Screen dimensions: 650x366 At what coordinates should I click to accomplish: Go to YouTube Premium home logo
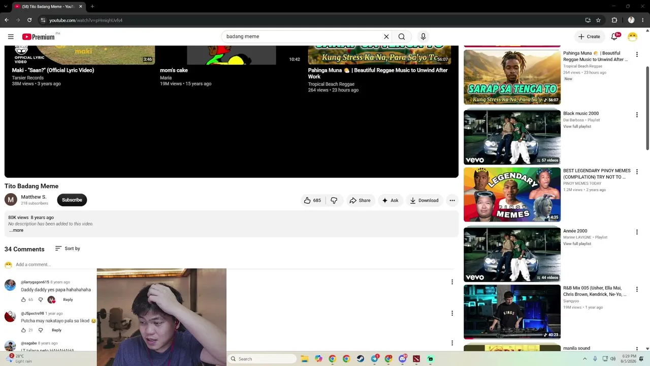coord(38,37)
